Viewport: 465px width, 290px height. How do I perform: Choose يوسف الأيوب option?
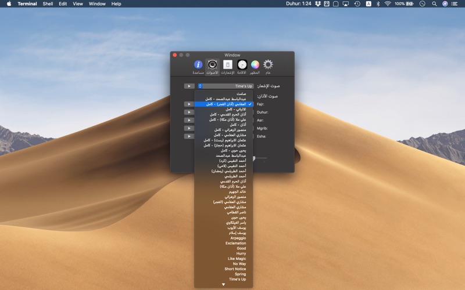[x=224, y=228]
